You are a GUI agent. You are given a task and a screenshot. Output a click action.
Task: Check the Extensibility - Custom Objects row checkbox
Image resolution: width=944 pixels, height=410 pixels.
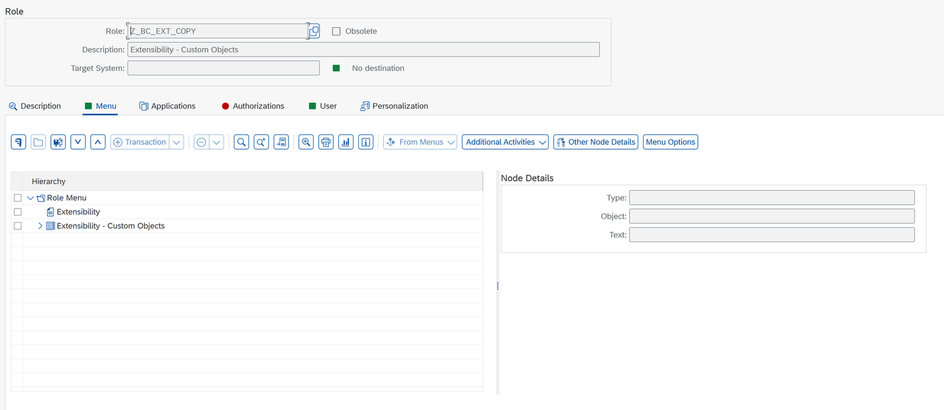(18, 226)
